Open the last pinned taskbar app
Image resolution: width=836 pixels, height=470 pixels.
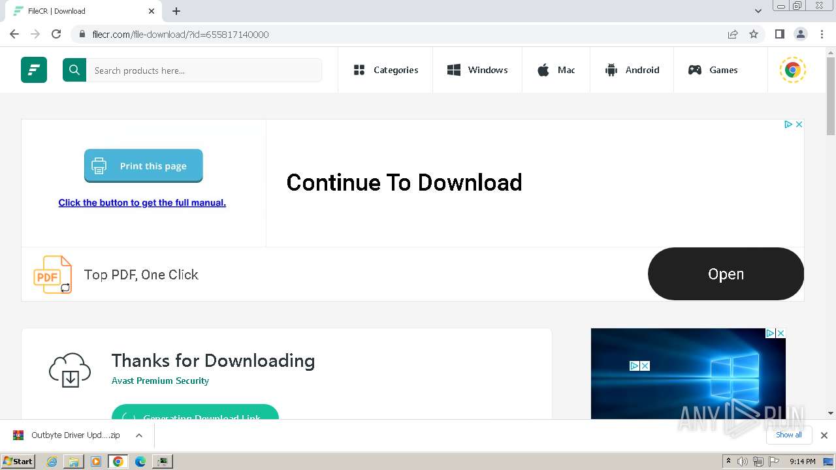tap(162, 462)
